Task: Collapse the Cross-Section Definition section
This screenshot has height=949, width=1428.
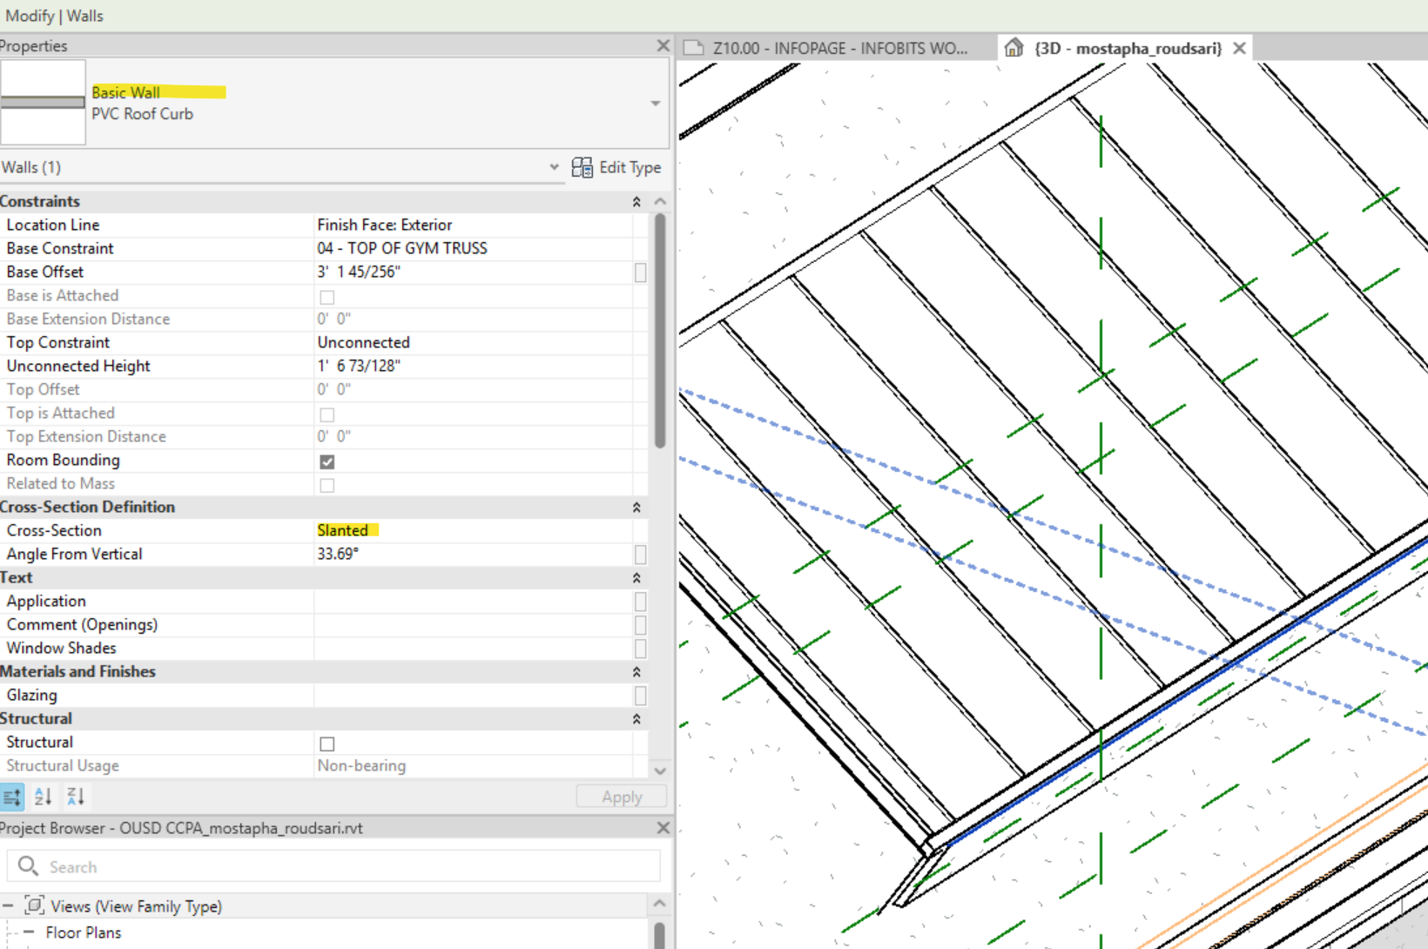Action: (637, 508)
